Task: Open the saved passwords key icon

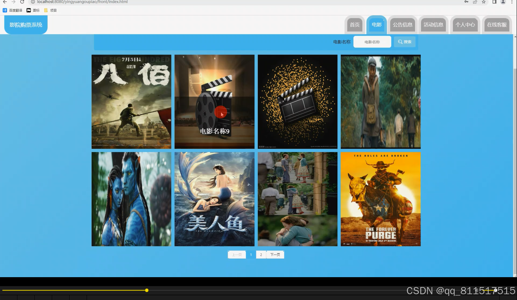Action: pos(466,2)
